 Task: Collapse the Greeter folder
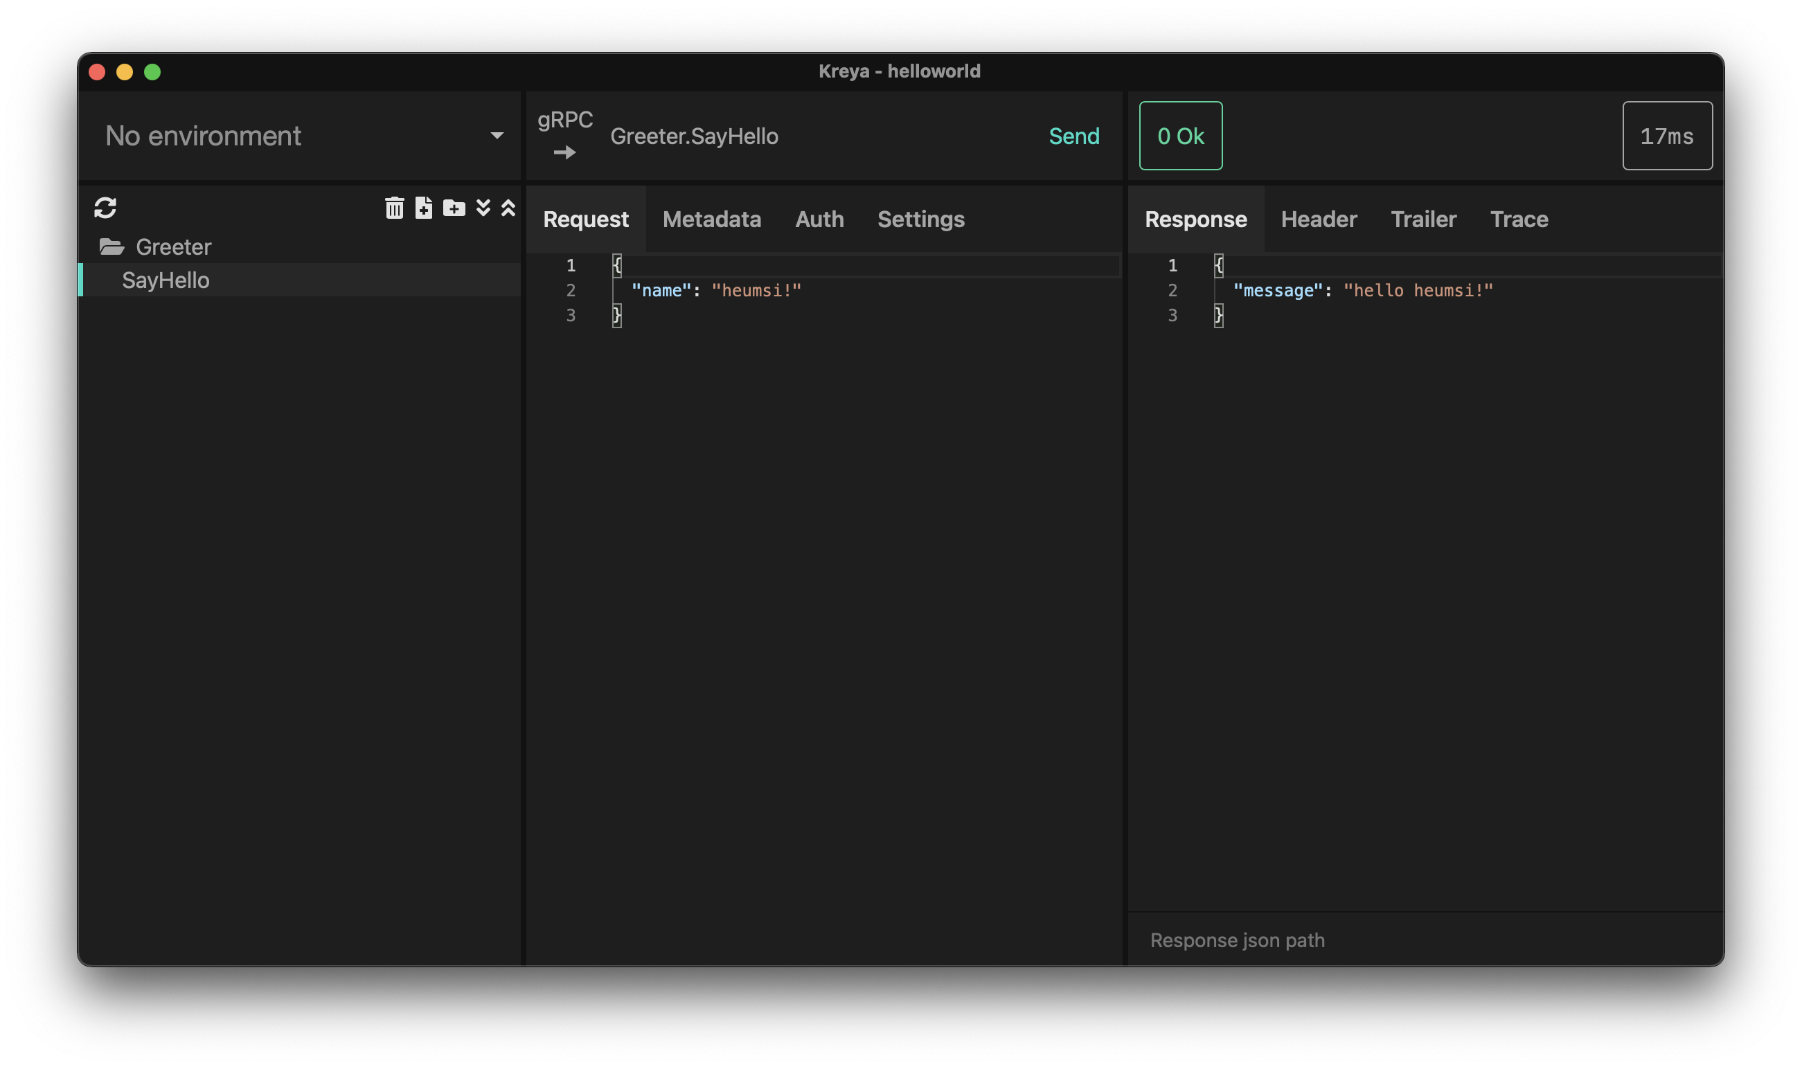tap(173, 247)
